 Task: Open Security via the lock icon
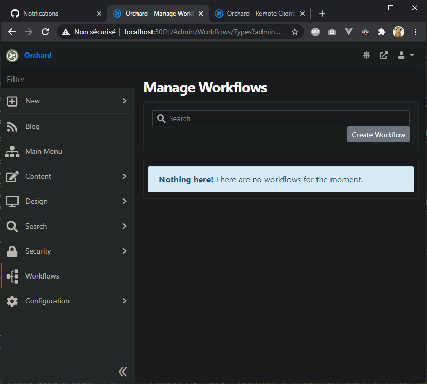tap(12, 251)
